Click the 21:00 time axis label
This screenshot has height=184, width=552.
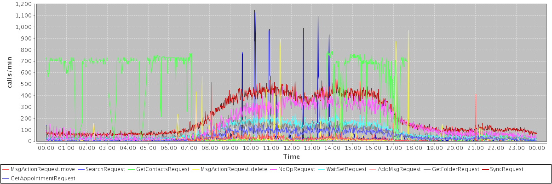point(475,148)
